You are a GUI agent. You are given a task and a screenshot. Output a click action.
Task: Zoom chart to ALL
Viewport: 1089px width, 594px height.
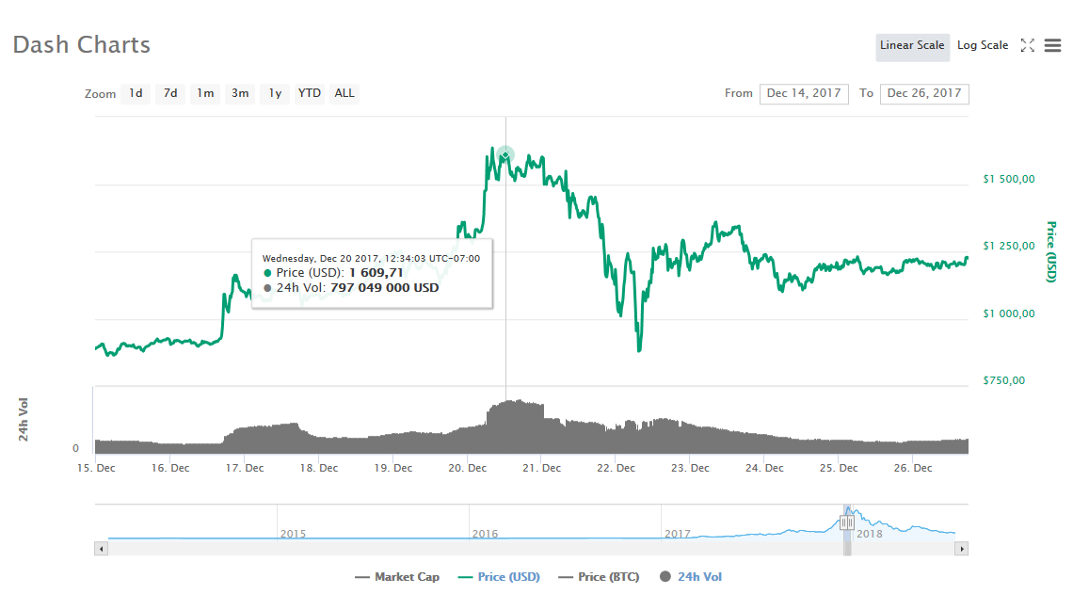pyautogui.click(x=344, y=93)
